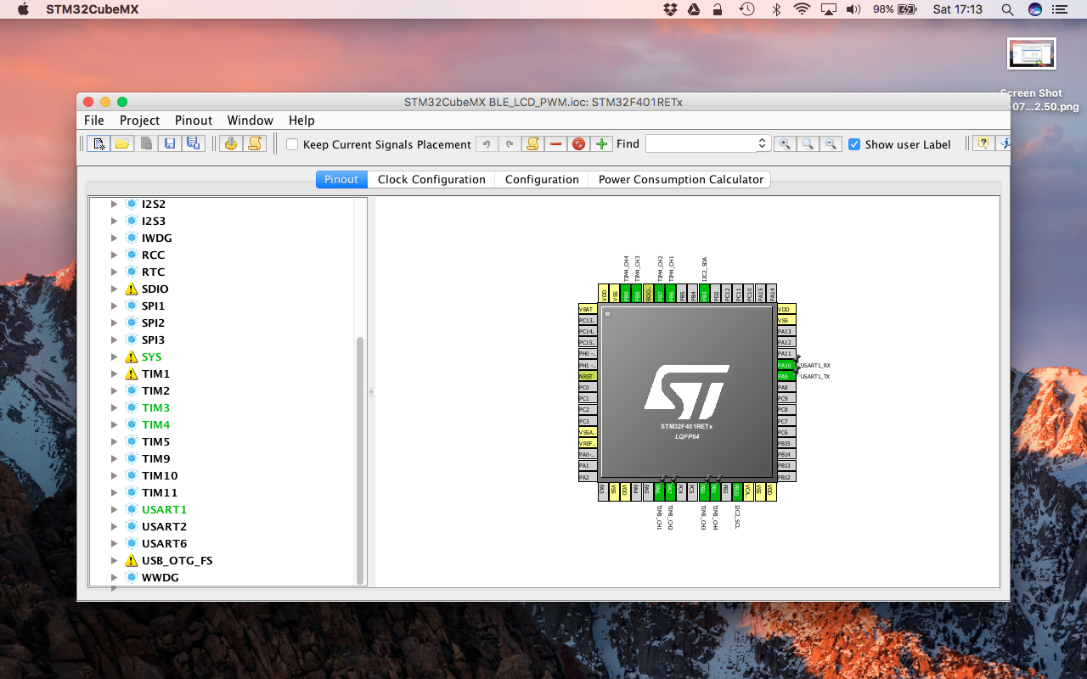Expand the RTC tree node
Image resolution: width=1087 pixels, height=679 pixels.
(114, 272)
